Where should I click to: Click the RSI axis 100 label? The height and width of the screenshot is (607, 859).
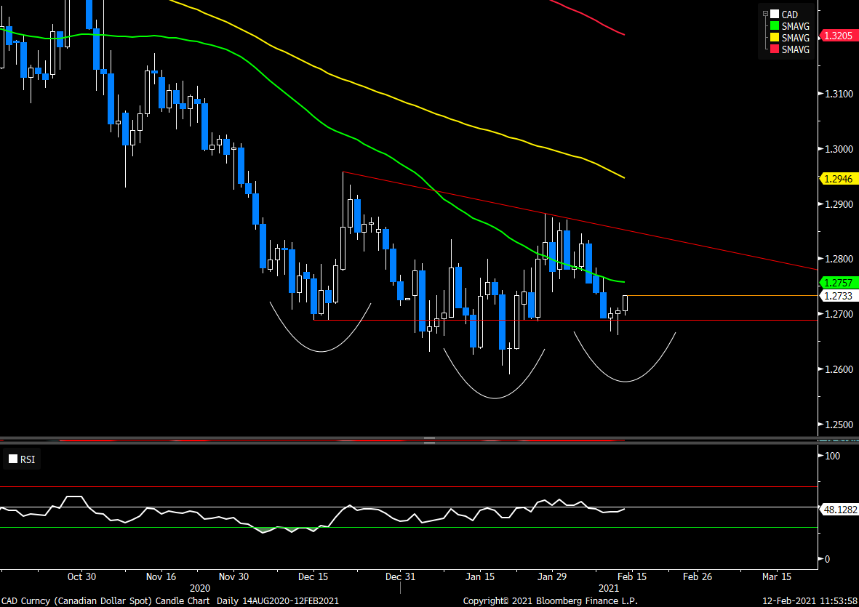tap(832, 456)
